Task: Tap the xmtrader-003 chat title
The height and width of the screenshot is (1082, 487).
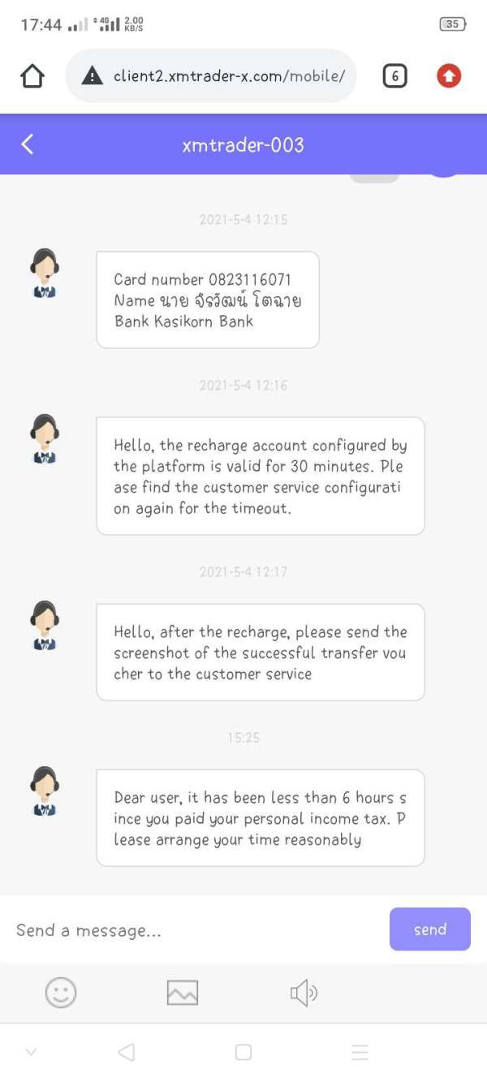Action: click(x=243, y=145)
